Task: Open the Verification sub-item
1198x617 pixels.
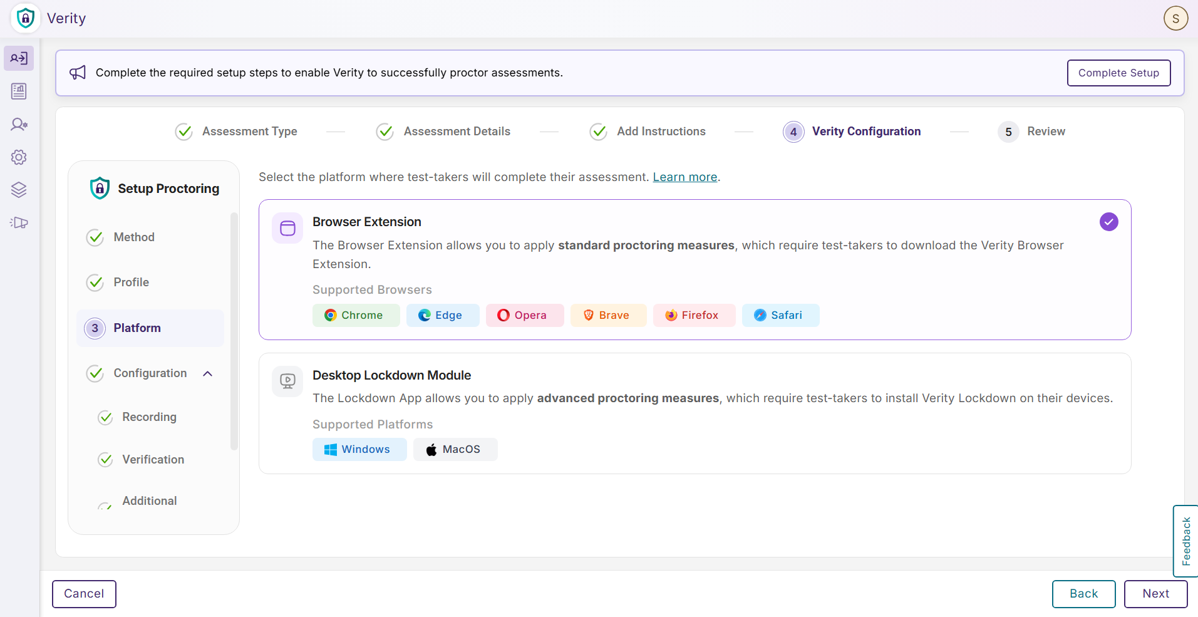Action: coord(153,460)
